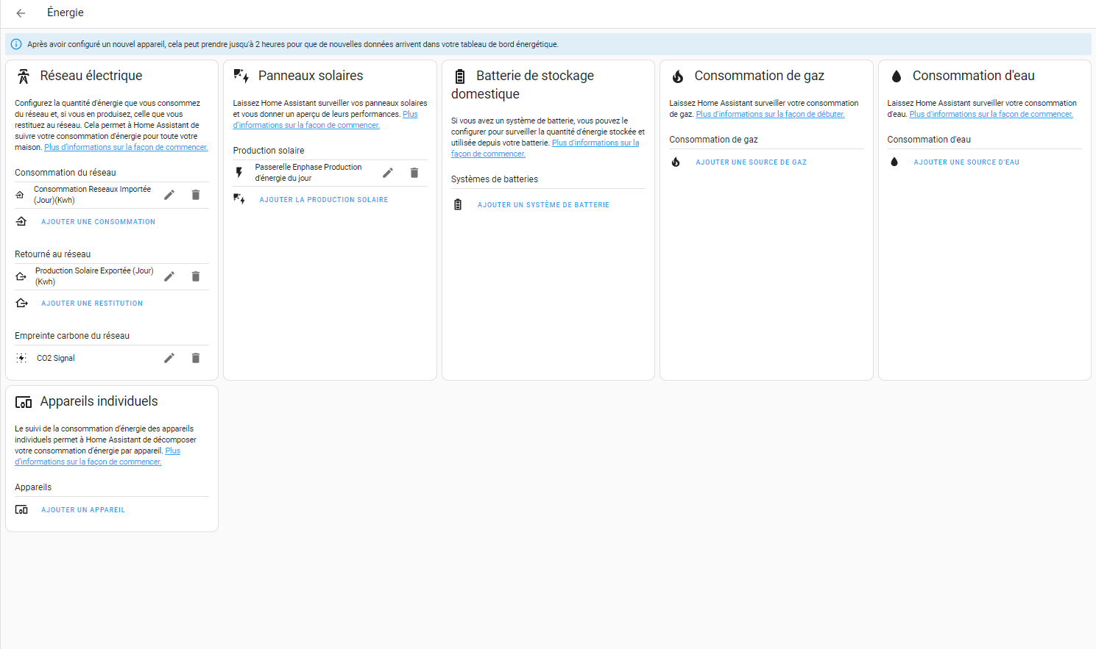The width and height of the screenshot is (1096, 649).
Task: Click the drop icon beside Ajouter une source d'eau
Action: click(894, 162)
